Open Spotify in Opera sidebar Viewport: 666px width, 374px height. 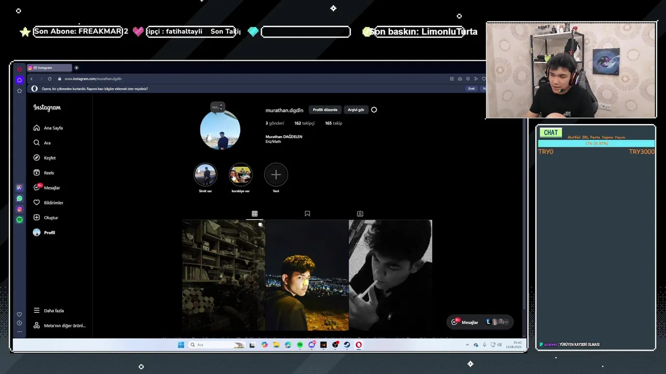pos(19,220)
